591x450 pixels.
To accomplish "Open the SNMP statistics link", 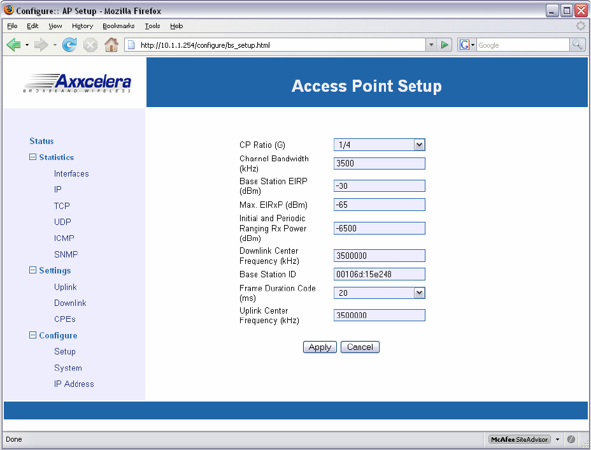I will point(66,254).
